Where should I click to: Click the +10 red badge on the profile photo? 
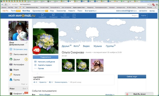coord(36,50)
